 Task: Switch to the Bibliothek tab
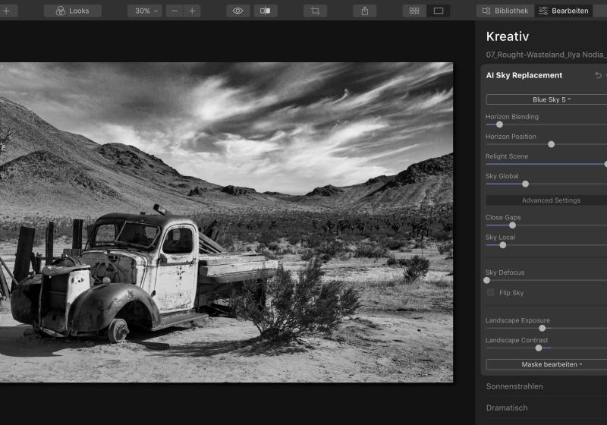pyautogui.click(x=505, y=11)
